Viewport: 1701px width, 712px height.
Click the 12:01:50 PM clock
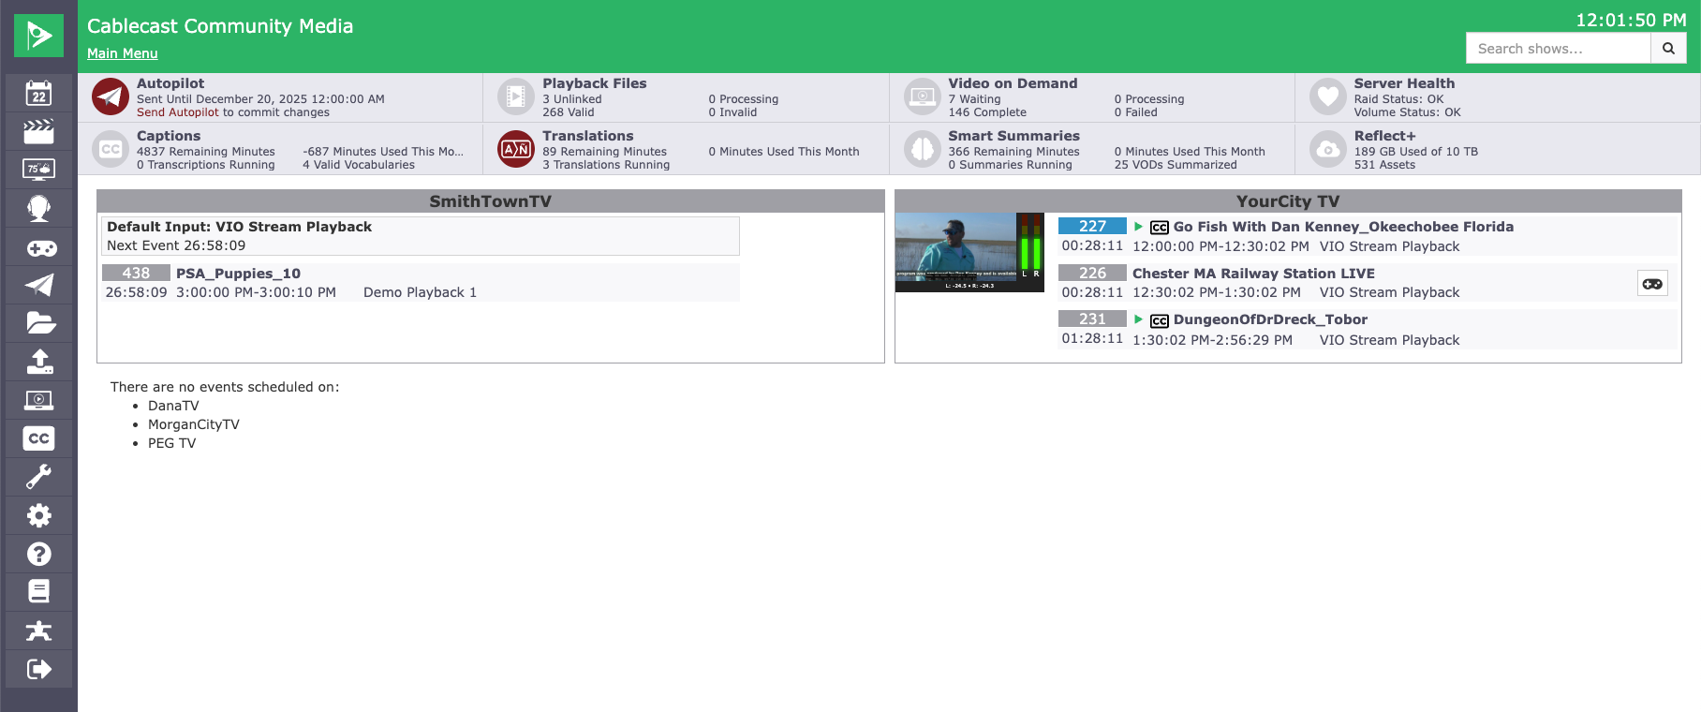click(x=1631, y=20)
